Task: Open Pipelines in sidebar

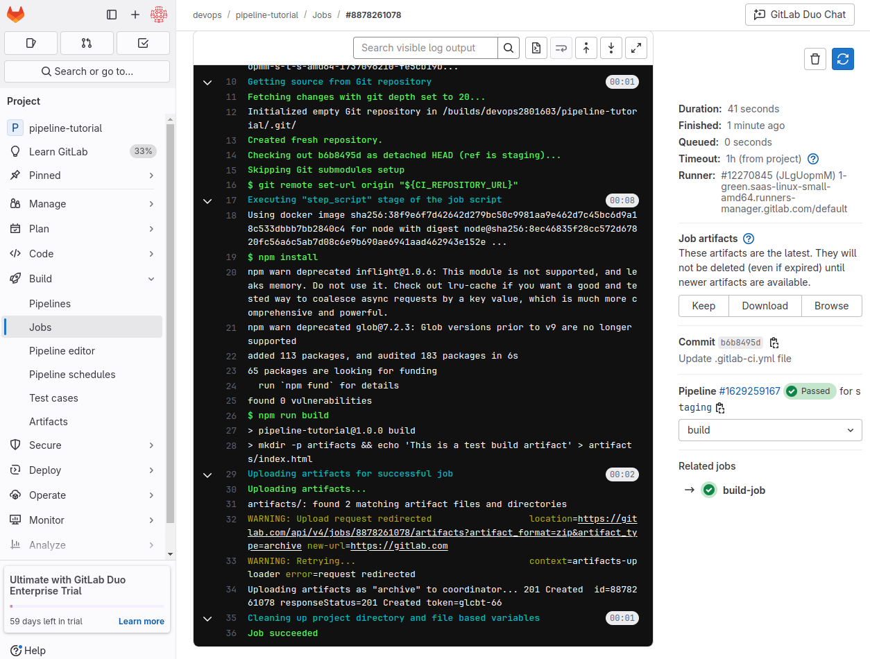Action: pos(50,304)
